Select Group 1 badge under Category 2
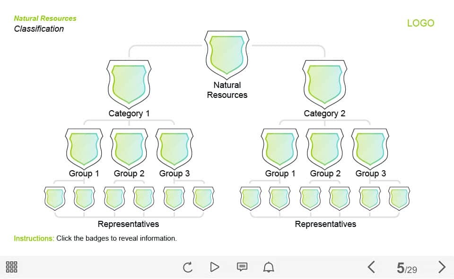This screenshot has height=279, width=454. 279,149
